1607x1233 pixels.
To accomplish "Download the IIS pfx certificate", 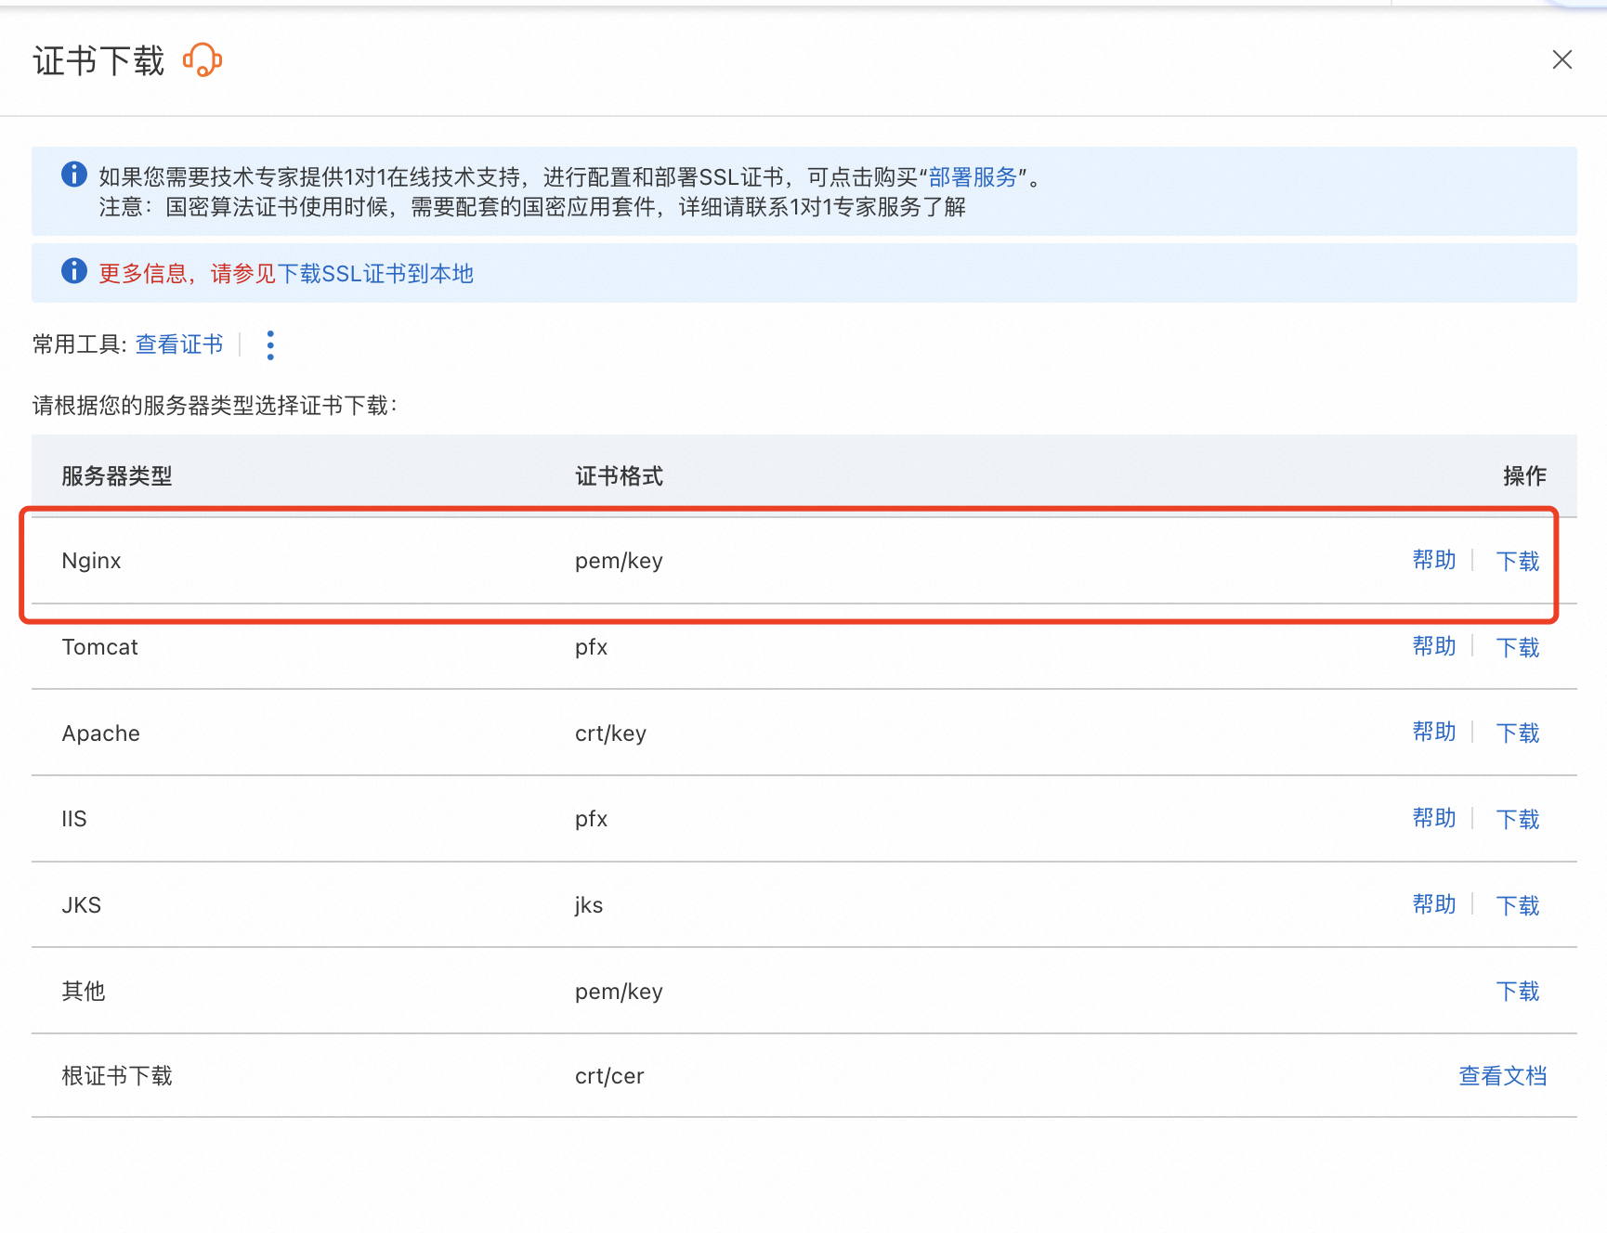I will pyautogui.click(x=1518, y=819).
